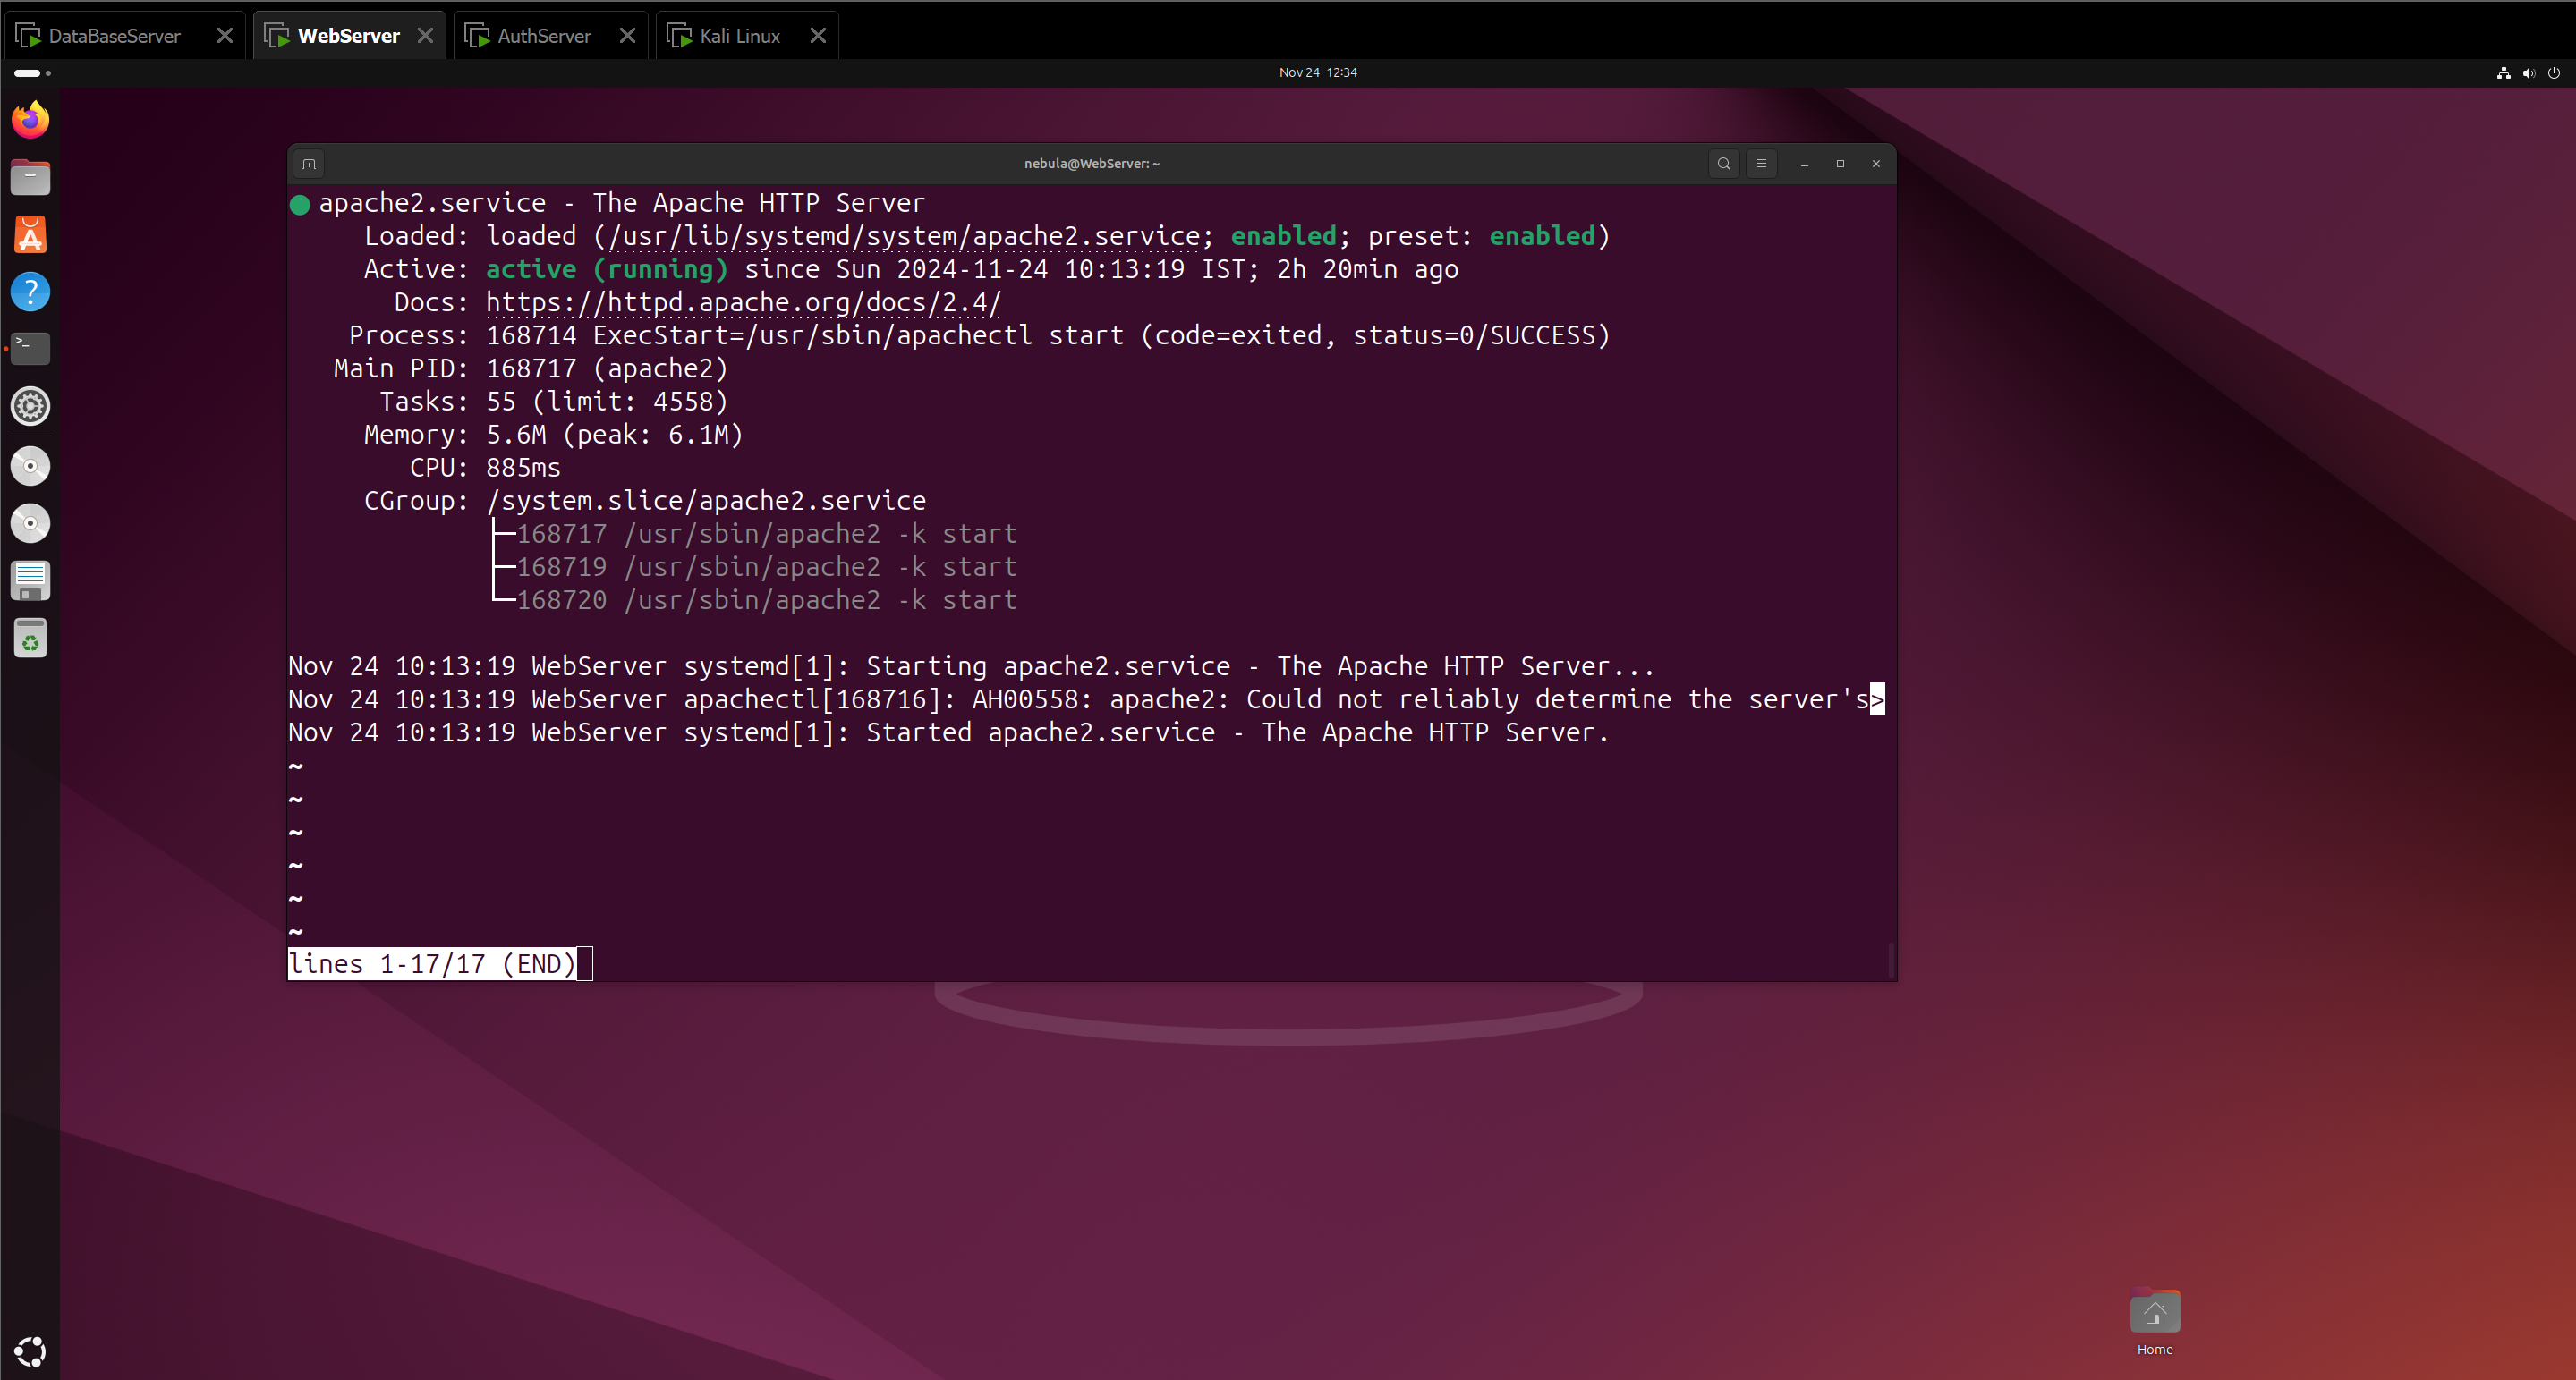Click the clock showing Nov 24 12:34
This screenshot has width=2576, height=1380.
pos(1317,72)
